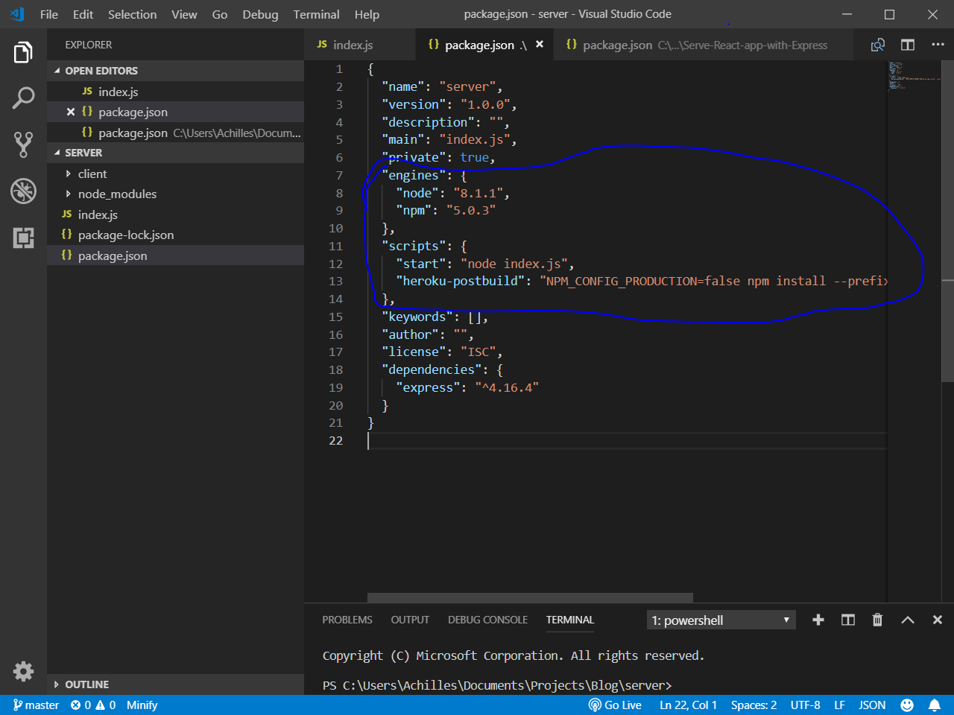Click the Ln 22, Col 1 indicator
Viewport: 954px width, 715px height.
[x=688, y=705]
